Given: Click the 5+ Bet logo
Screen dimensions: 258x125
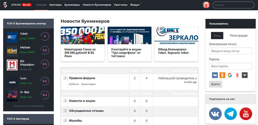Looking at the screenshot, I should 12,96.
